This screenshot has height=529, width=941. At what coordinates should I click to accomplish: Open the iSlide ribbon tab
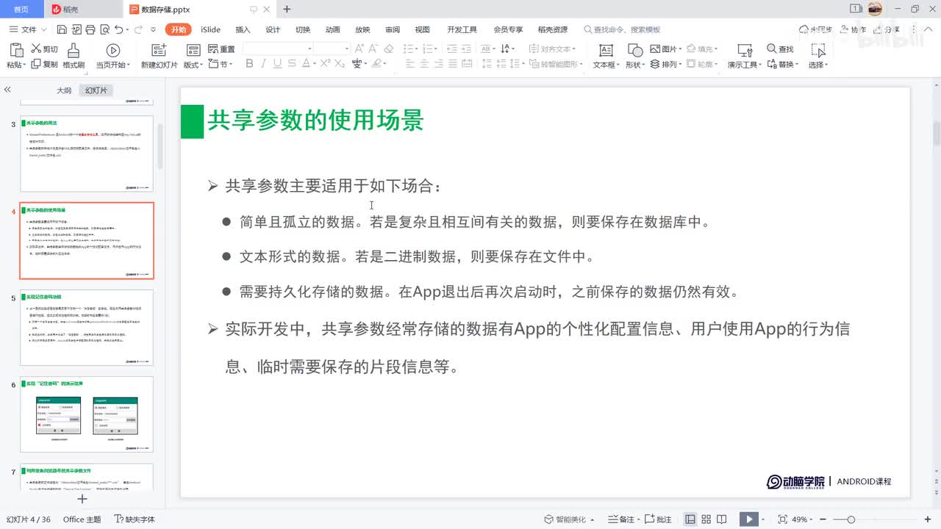click(211, 29)
